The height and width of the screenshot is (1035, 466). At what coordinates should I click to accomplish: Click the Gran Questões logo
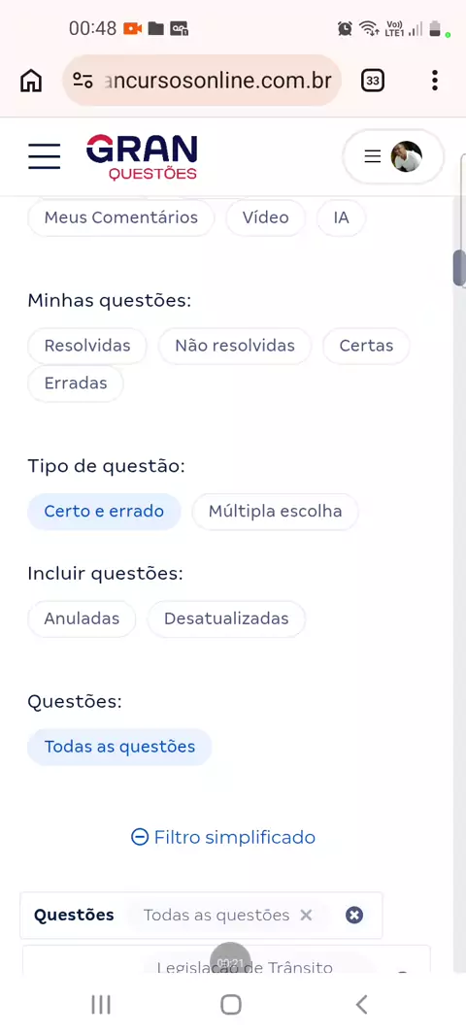pyautogui.click(x=142, y=157)
